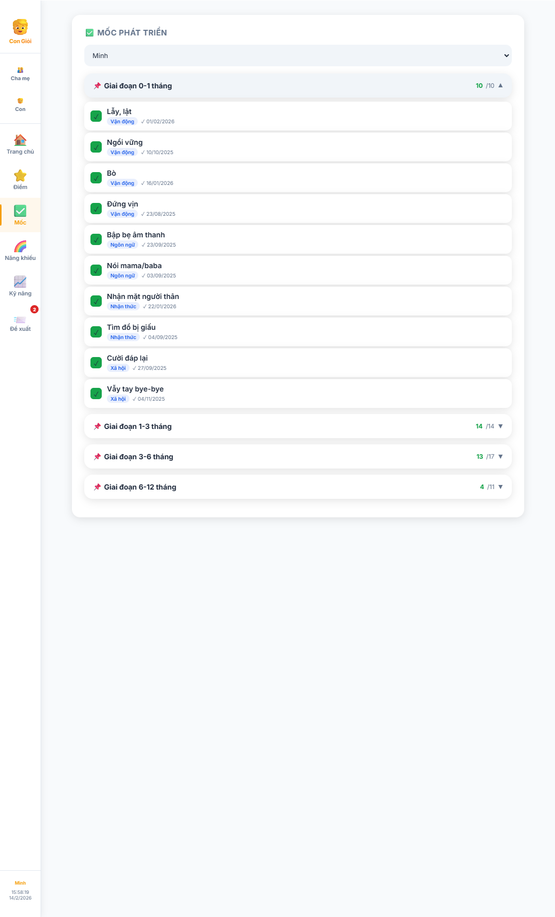
Task: Select the Mốc checkmark sidebar icon
Action: [20, 211]
